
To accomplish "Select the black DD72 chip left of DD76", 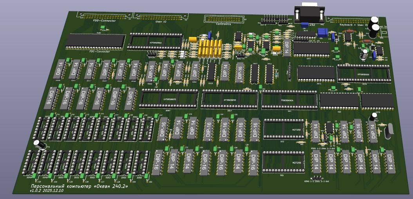I will pos(316,73).
